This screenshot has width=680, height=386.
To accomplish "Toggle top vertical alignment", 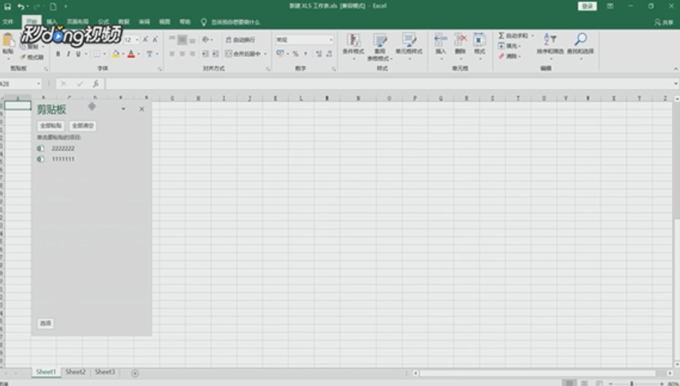I will [x=172, y=40].
